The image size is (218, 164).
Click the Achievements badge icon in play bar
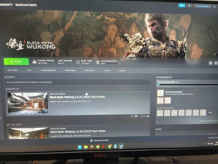pos(98,62)
